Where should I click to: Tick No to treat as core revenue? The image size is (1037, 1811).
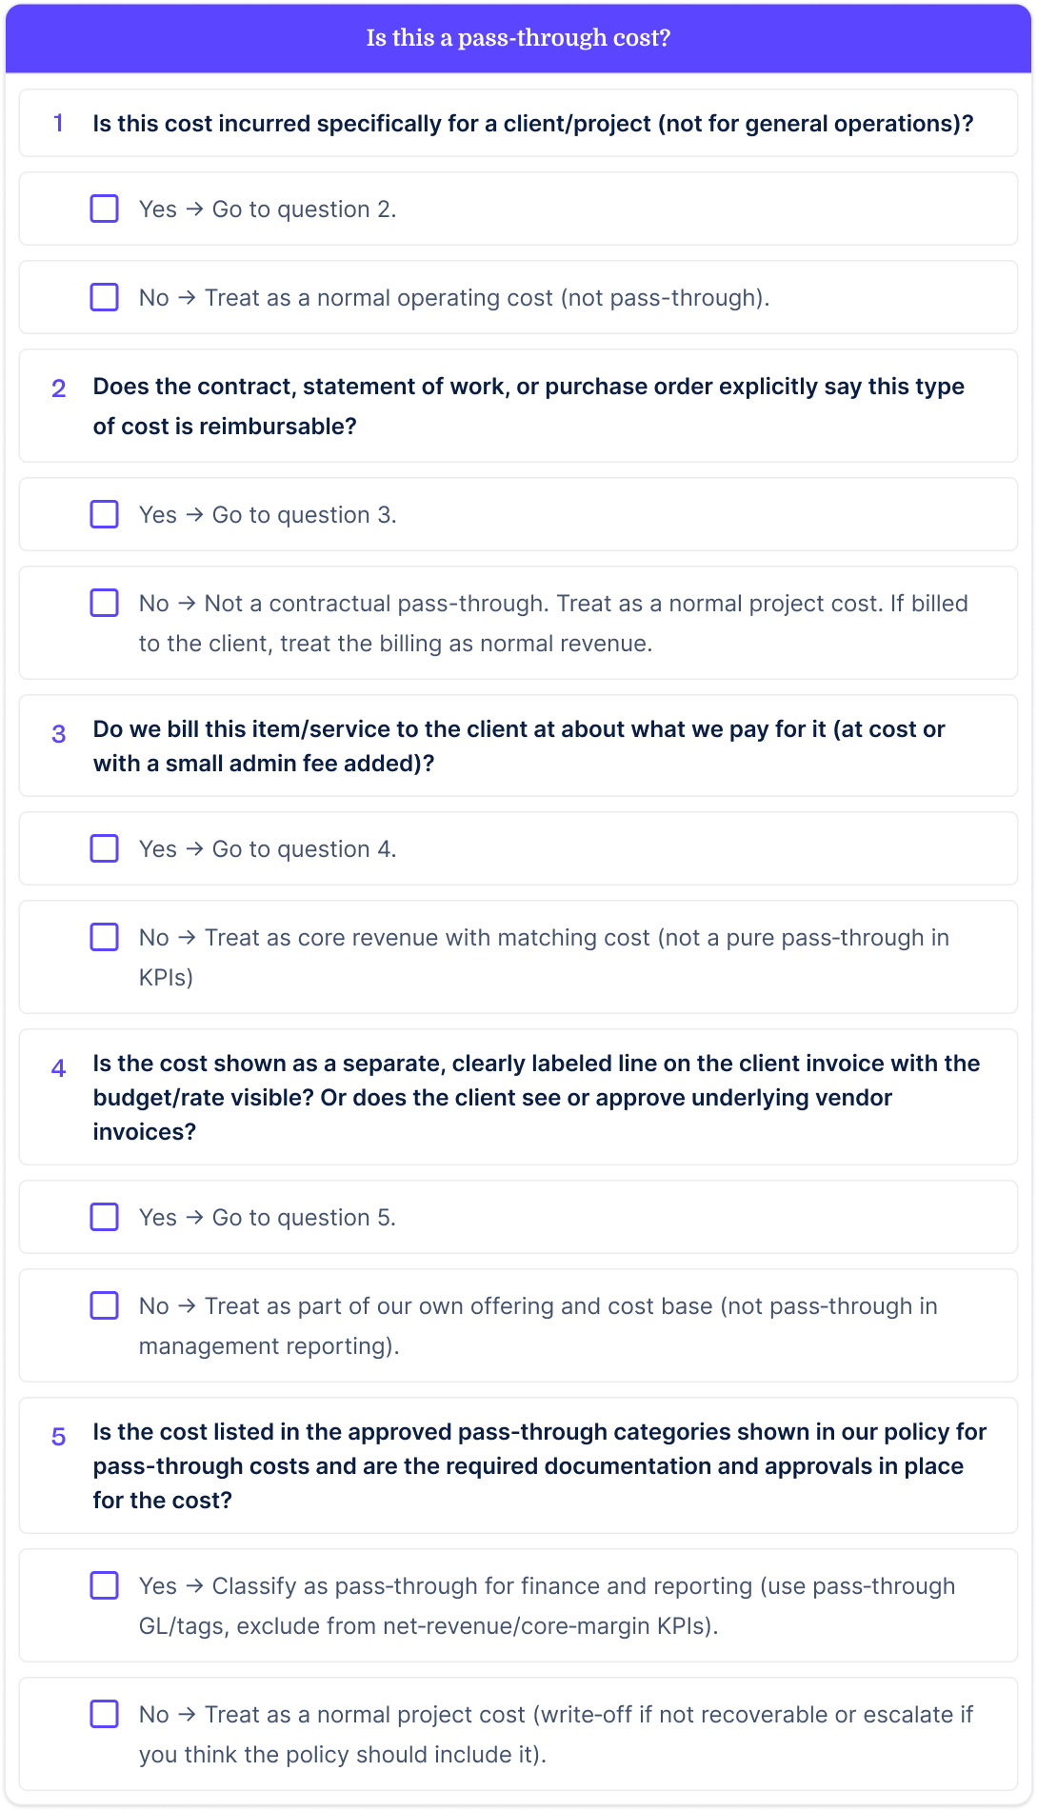[104, 937]
